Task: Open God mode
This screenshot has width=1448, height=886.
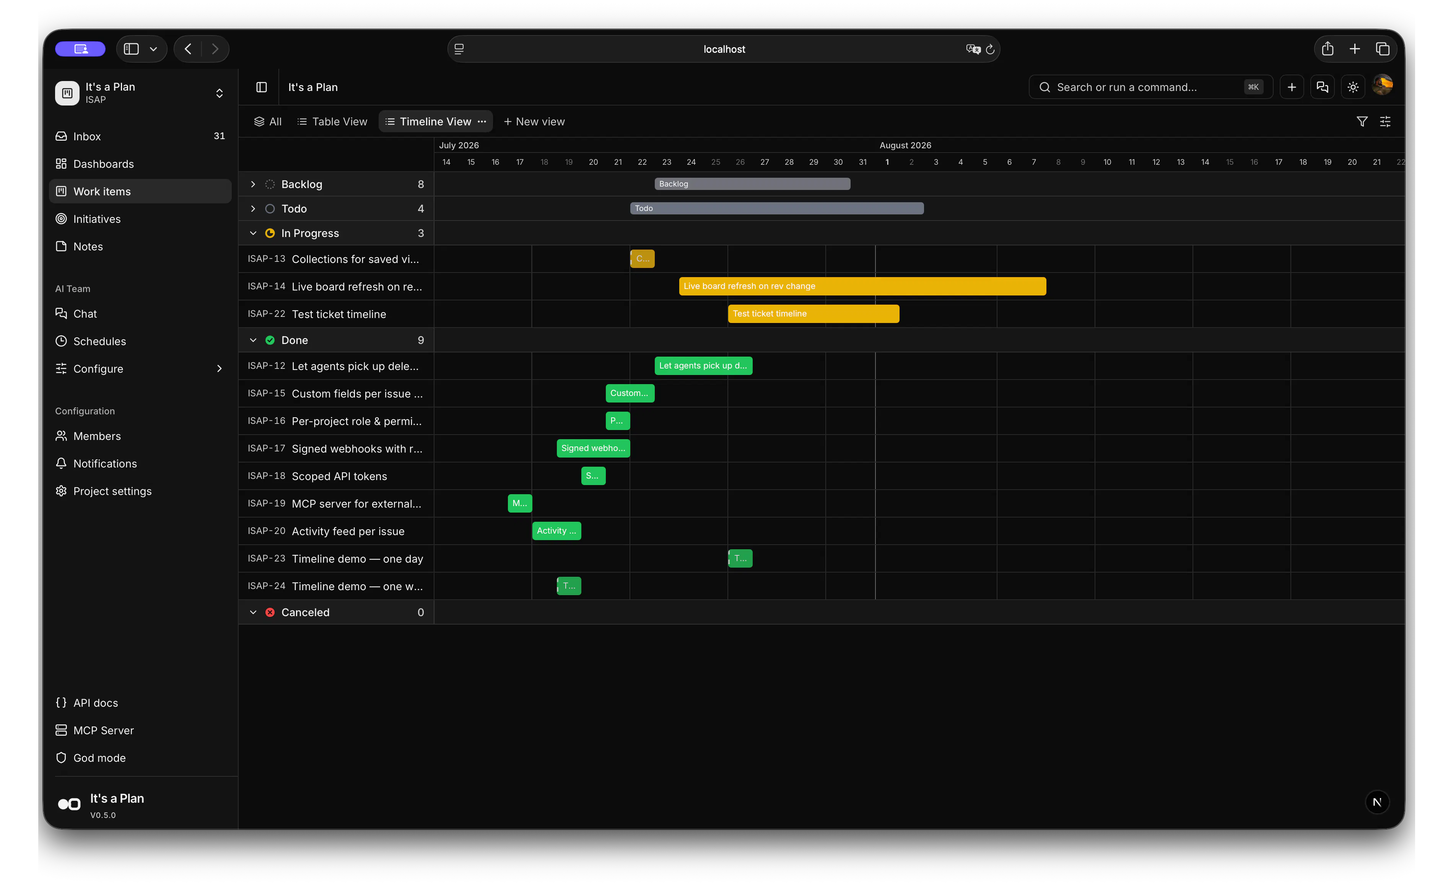Action: (140, 758)
